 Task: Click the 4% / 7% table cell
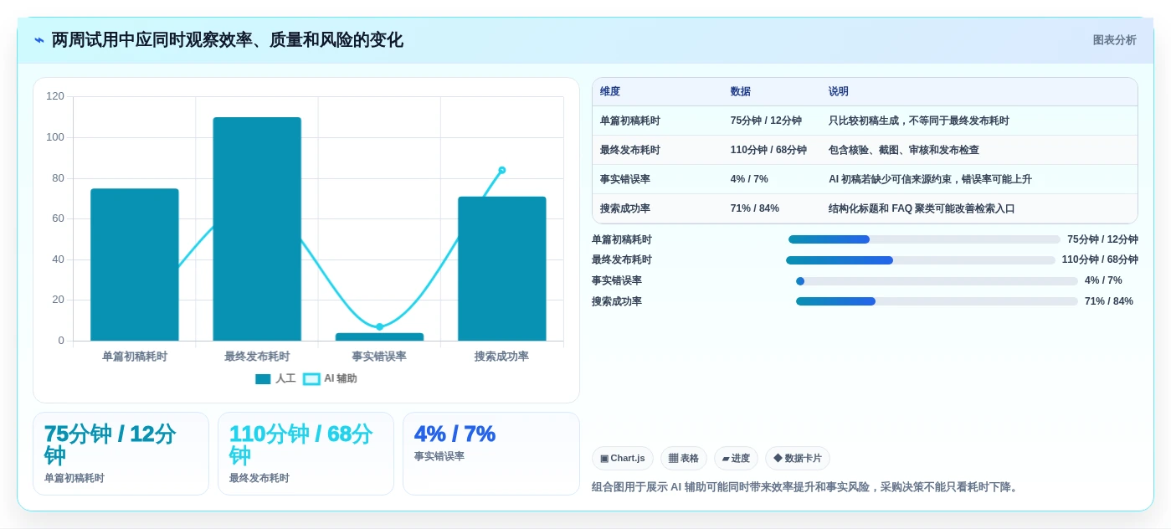point(749,179)
